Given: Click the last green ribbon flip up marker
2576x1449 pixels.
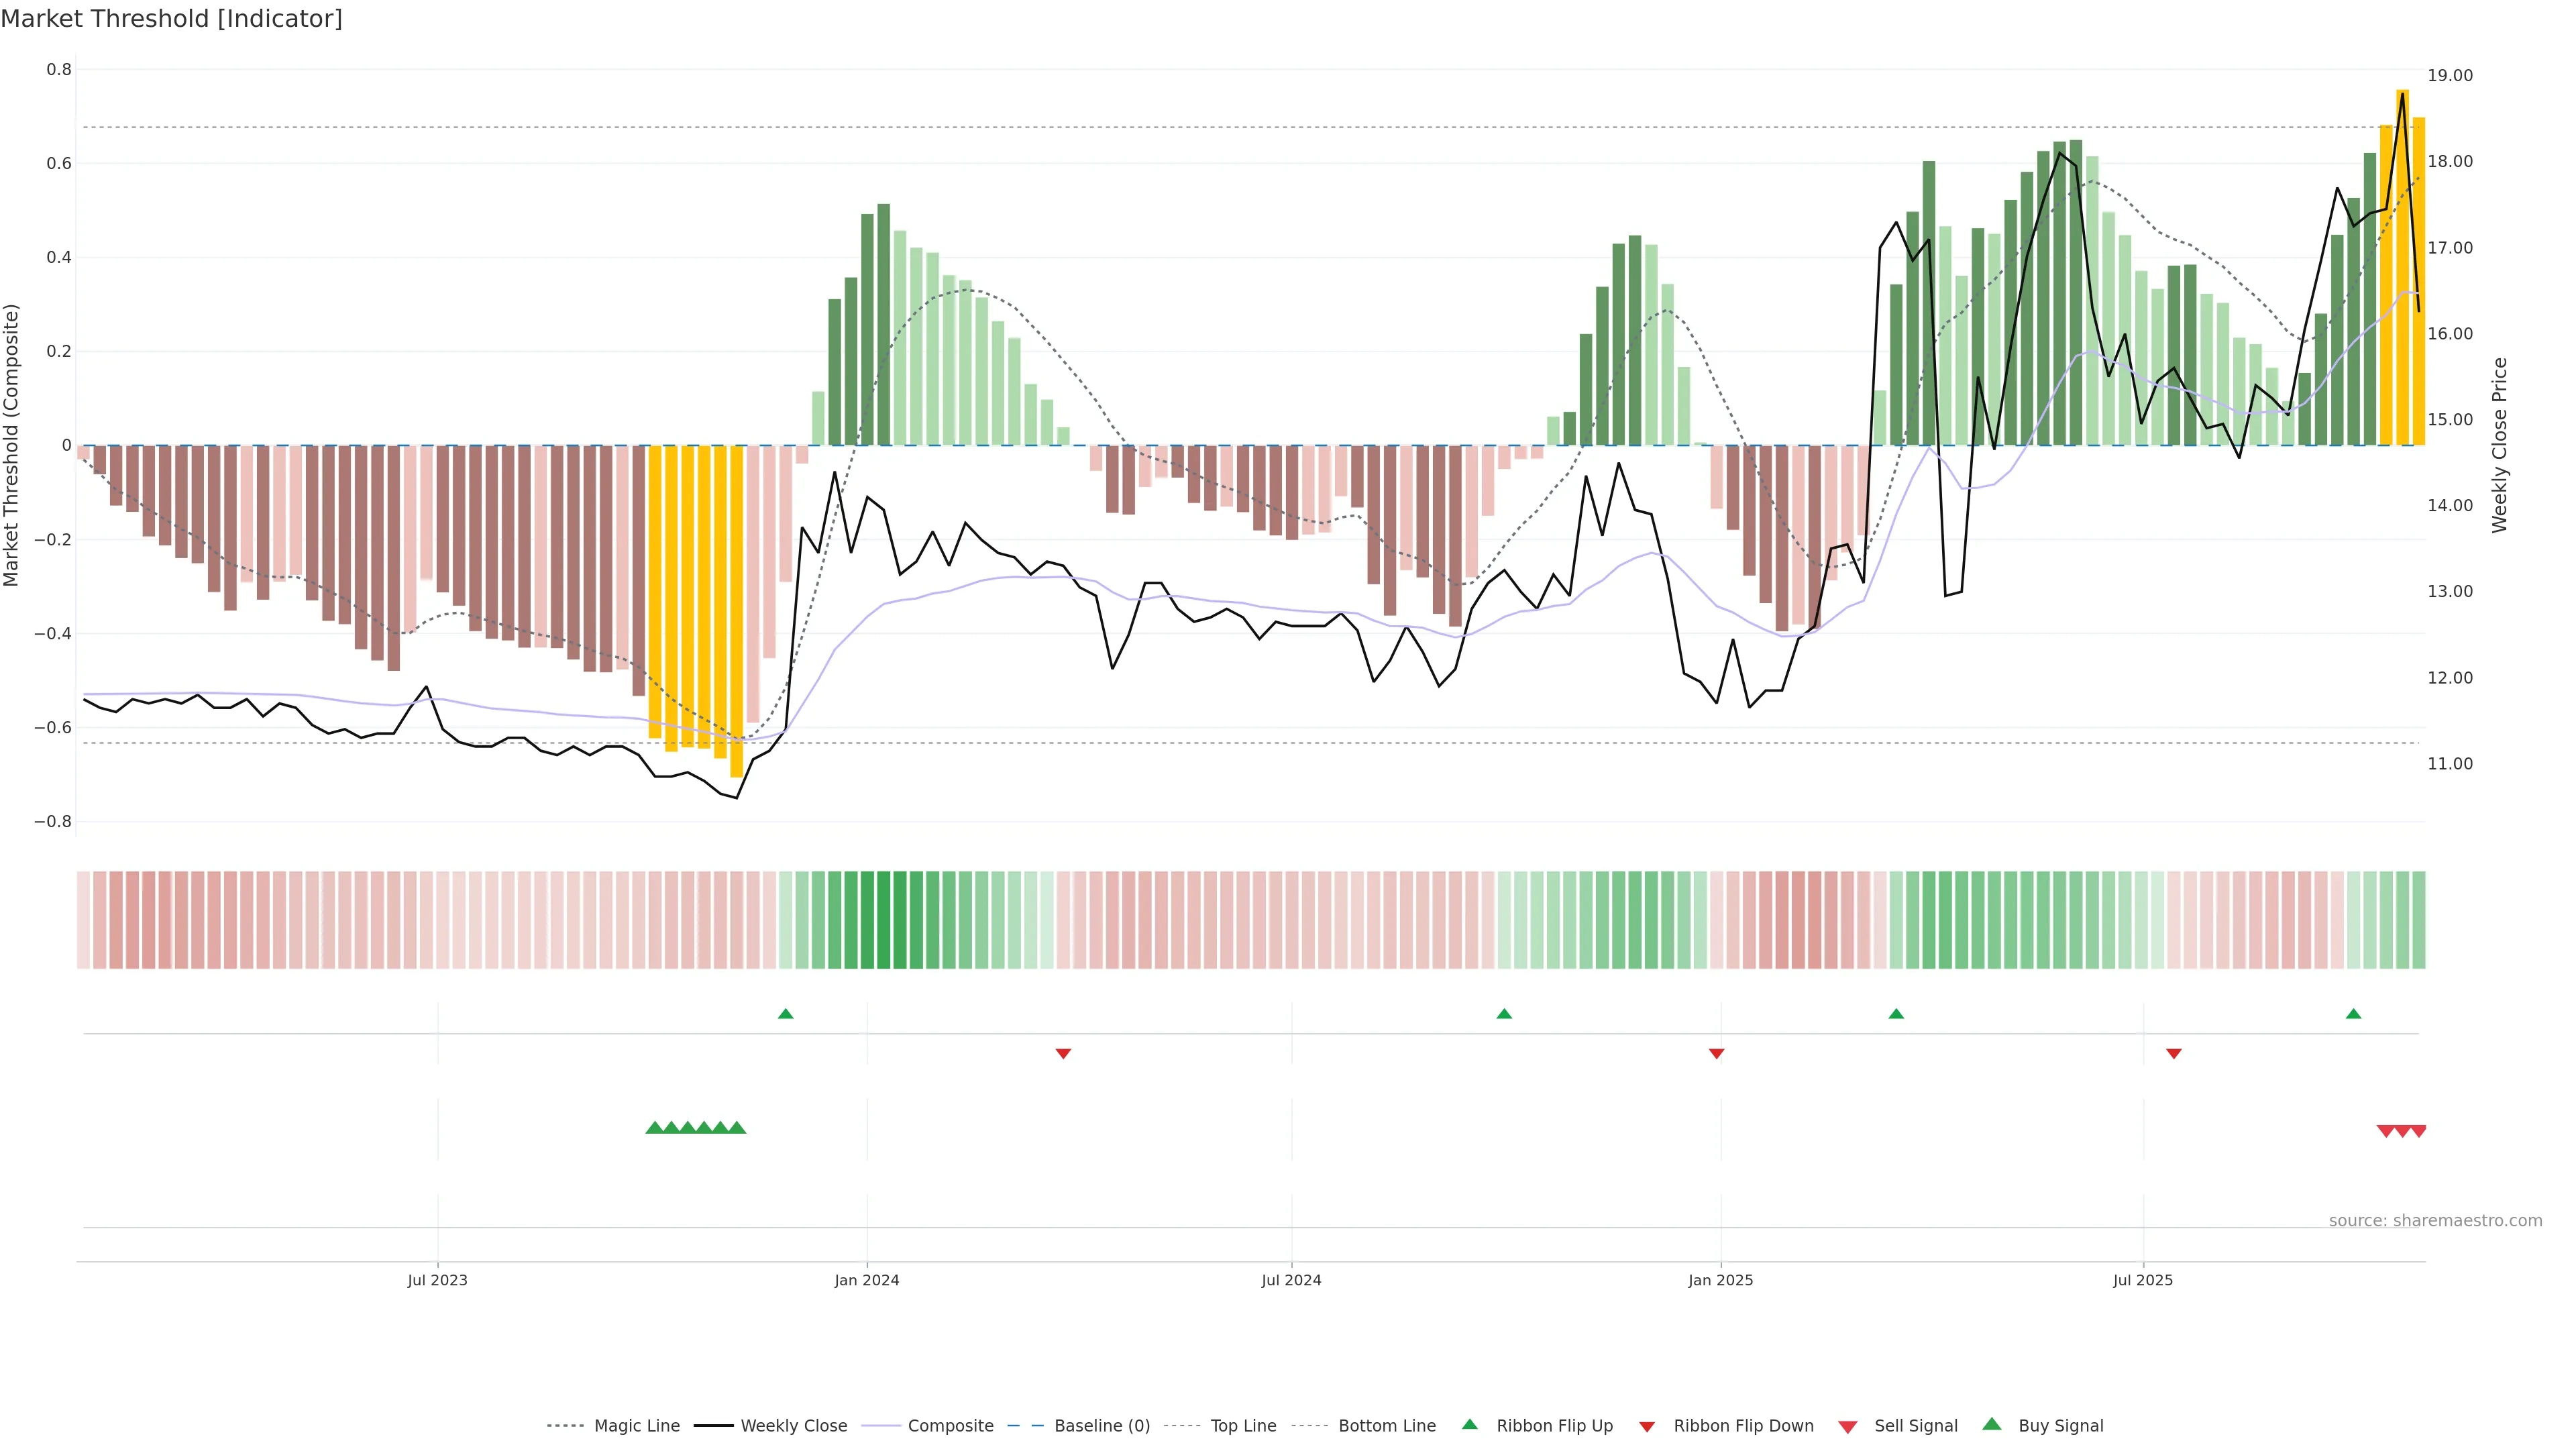Looking at the screenshot, I should [x=2353, y=1014].
